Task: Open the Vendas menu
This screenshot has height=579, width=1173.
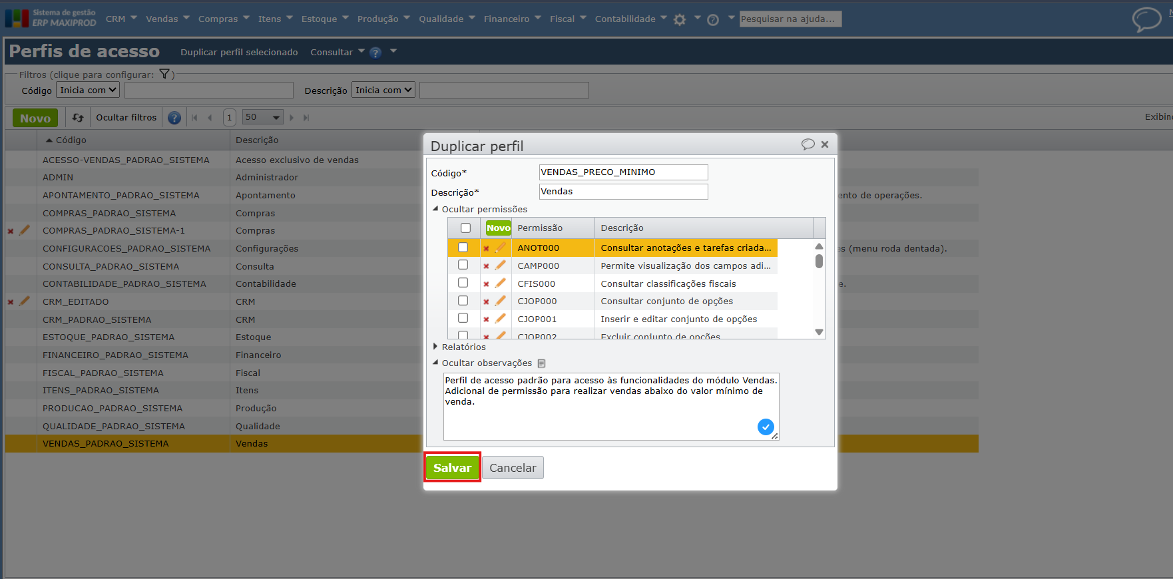Action: [x=168, y=19]
